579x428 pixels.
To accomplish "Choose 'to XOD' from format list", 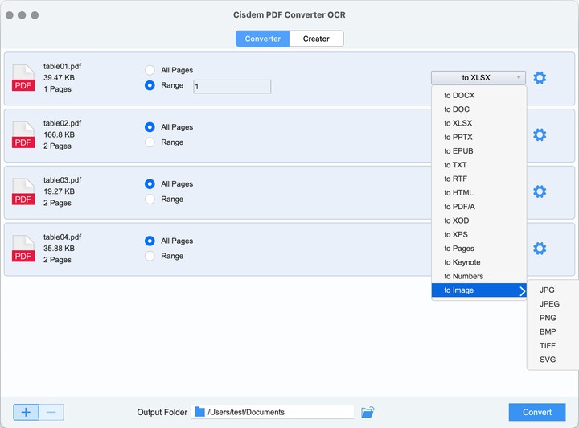I will (479, 220).
